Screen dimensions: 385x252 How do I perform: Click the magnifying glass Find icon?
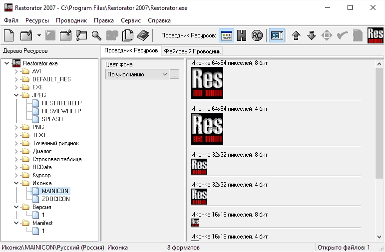(96, 35)
